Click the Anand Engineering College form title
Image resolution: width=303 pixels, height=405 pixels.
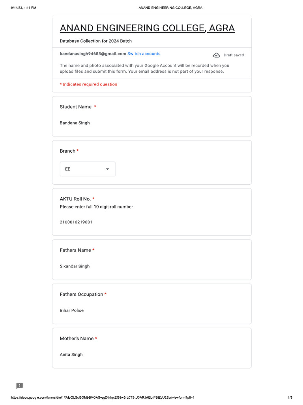pos(147,28)
